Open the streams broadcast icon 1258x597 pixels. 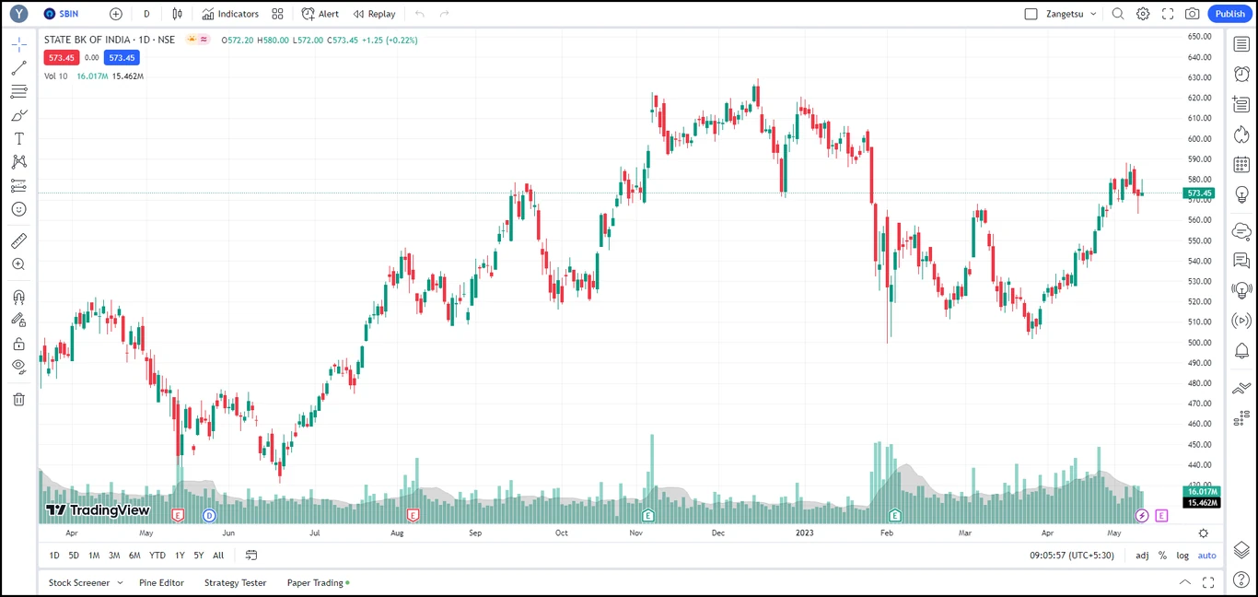[x=1241, y=321]
